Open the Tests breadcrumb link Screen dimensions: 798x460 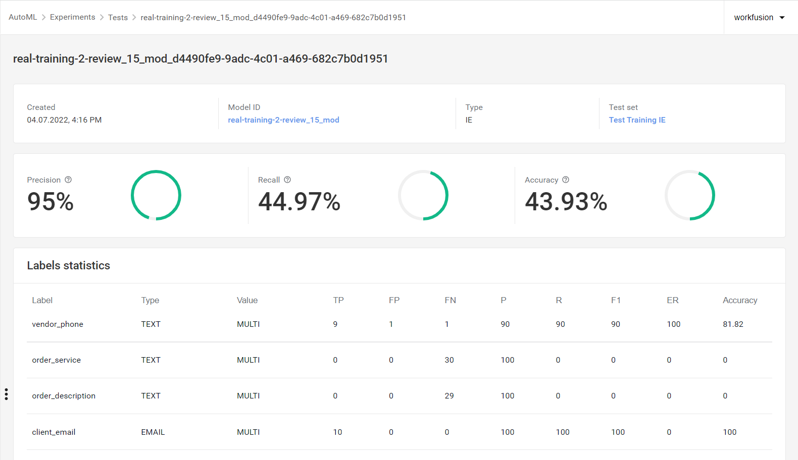[x=118, y=17]
